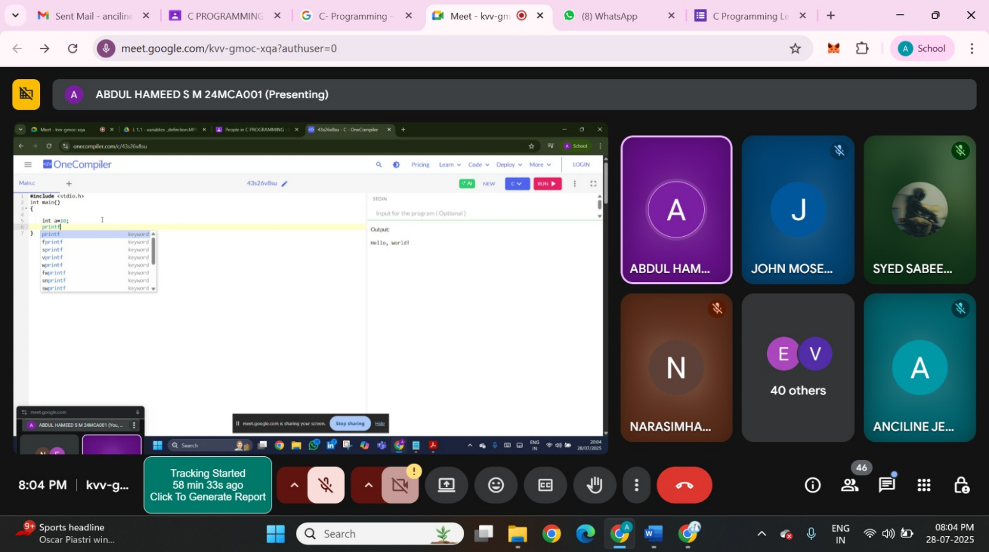Click the Present screen share button
This screenshot has width=989, height=552.
pos(446,486)
